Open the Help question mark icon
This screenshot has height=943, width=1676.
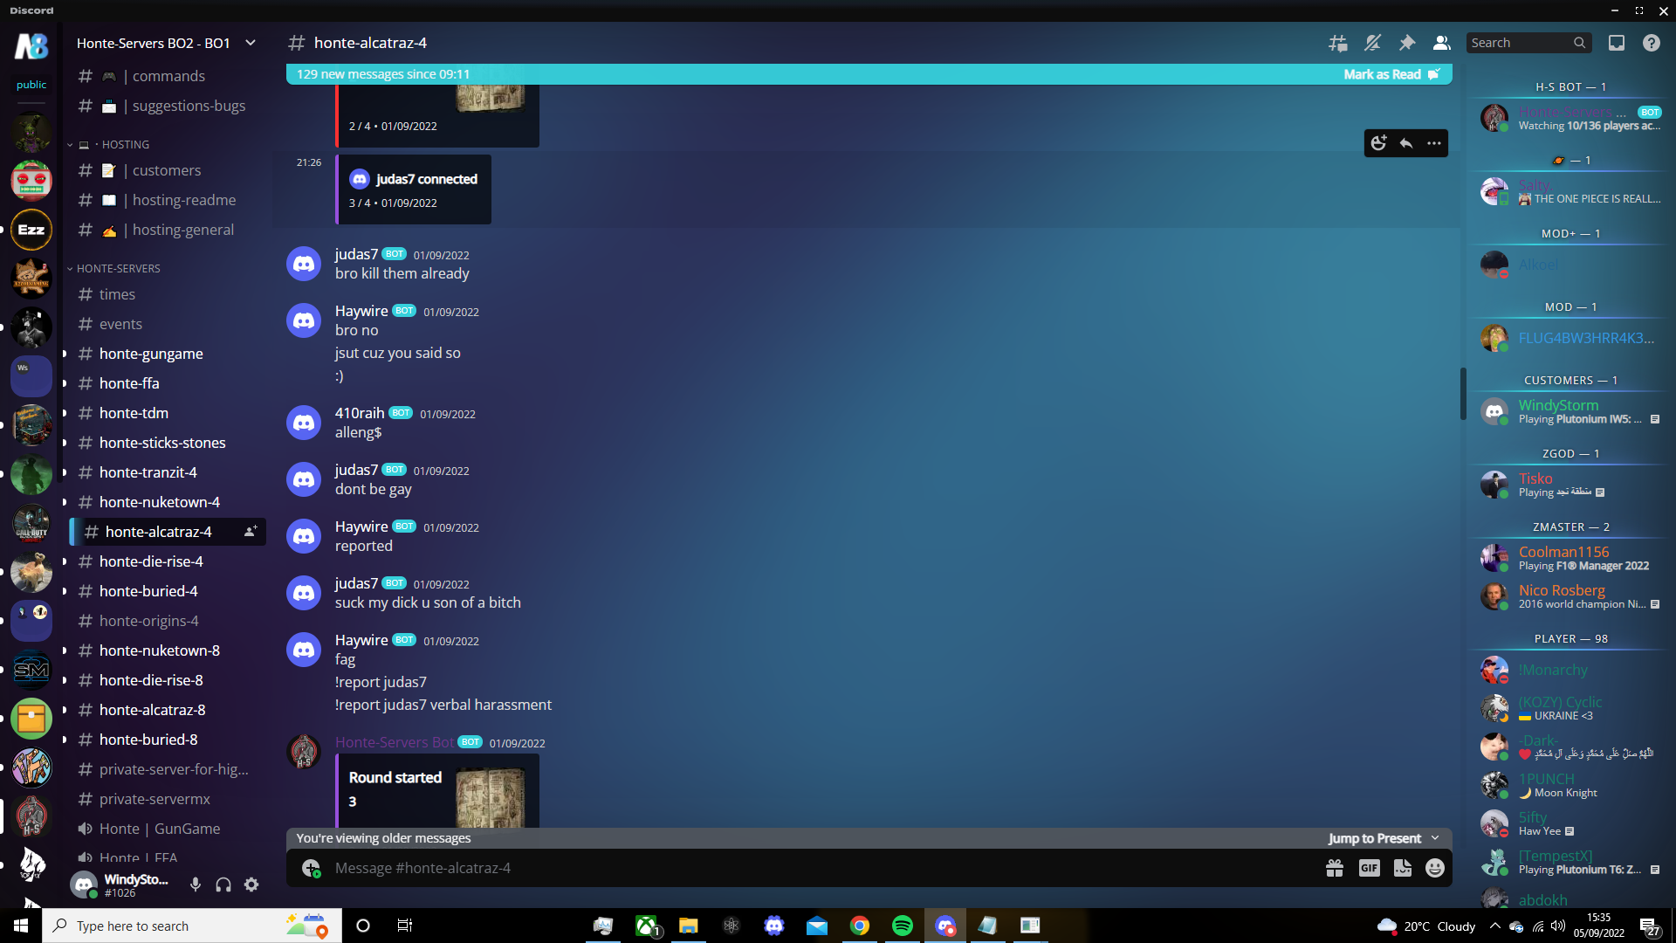[1652, 43]
